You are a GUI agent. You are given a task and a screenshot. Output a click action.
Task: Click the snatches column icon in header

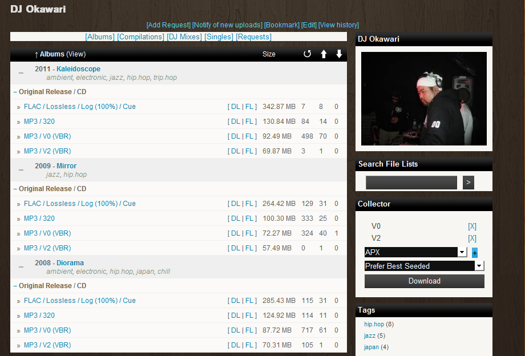[307, 54]
